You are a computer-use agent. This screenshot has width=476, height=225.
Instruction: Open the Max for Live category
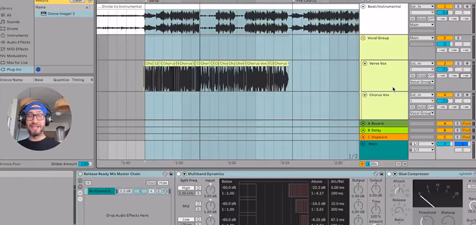coord(17,63)
